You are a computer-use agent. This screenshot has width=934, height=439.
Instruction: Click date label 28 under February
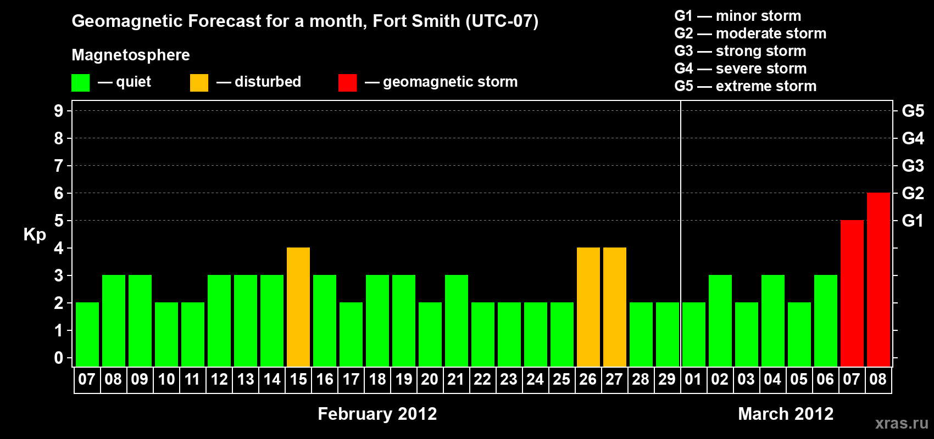click(x=641, y=379)
